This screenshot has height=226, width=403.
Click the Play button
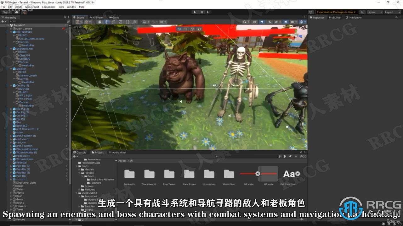coord(195,12)
